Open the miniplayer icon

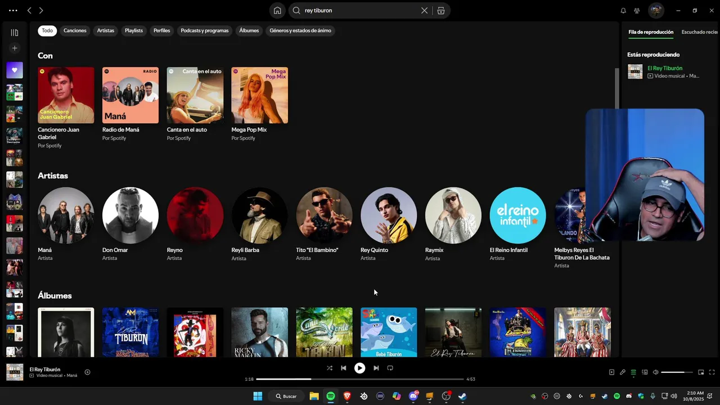tap(701, 372)
